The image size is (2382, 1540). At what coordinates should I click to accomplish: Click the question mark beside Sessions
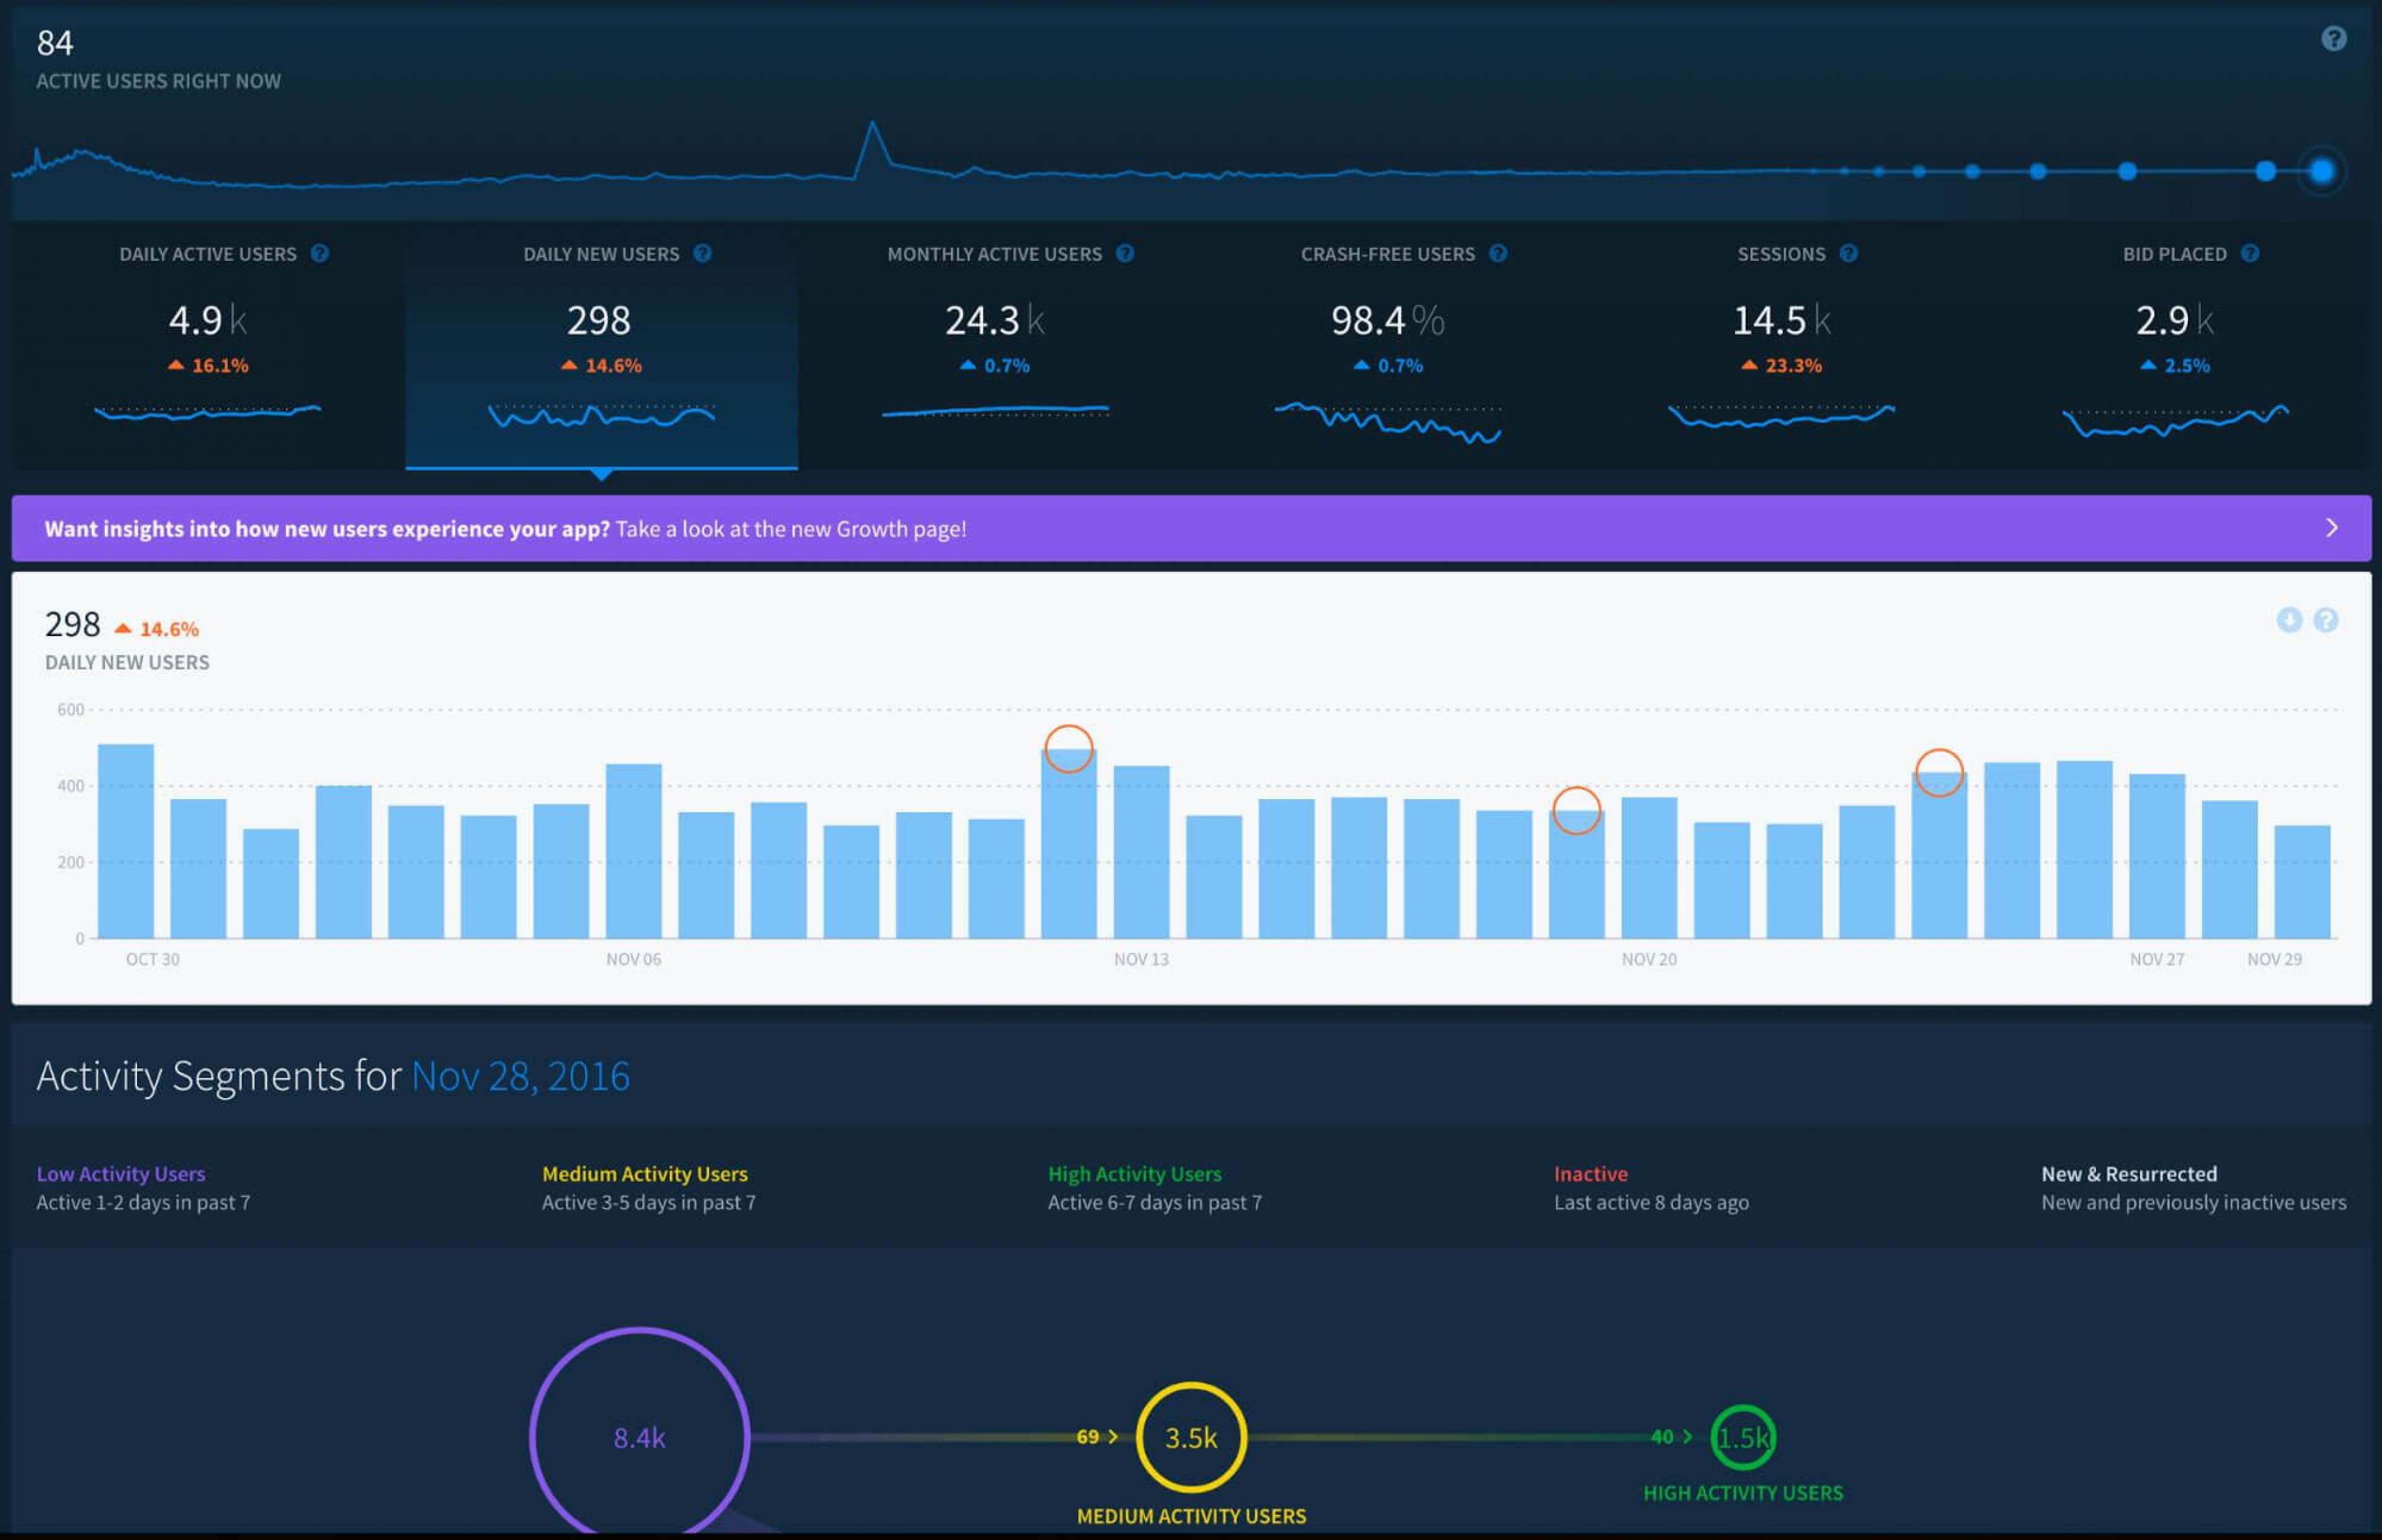coord(1848,253)
